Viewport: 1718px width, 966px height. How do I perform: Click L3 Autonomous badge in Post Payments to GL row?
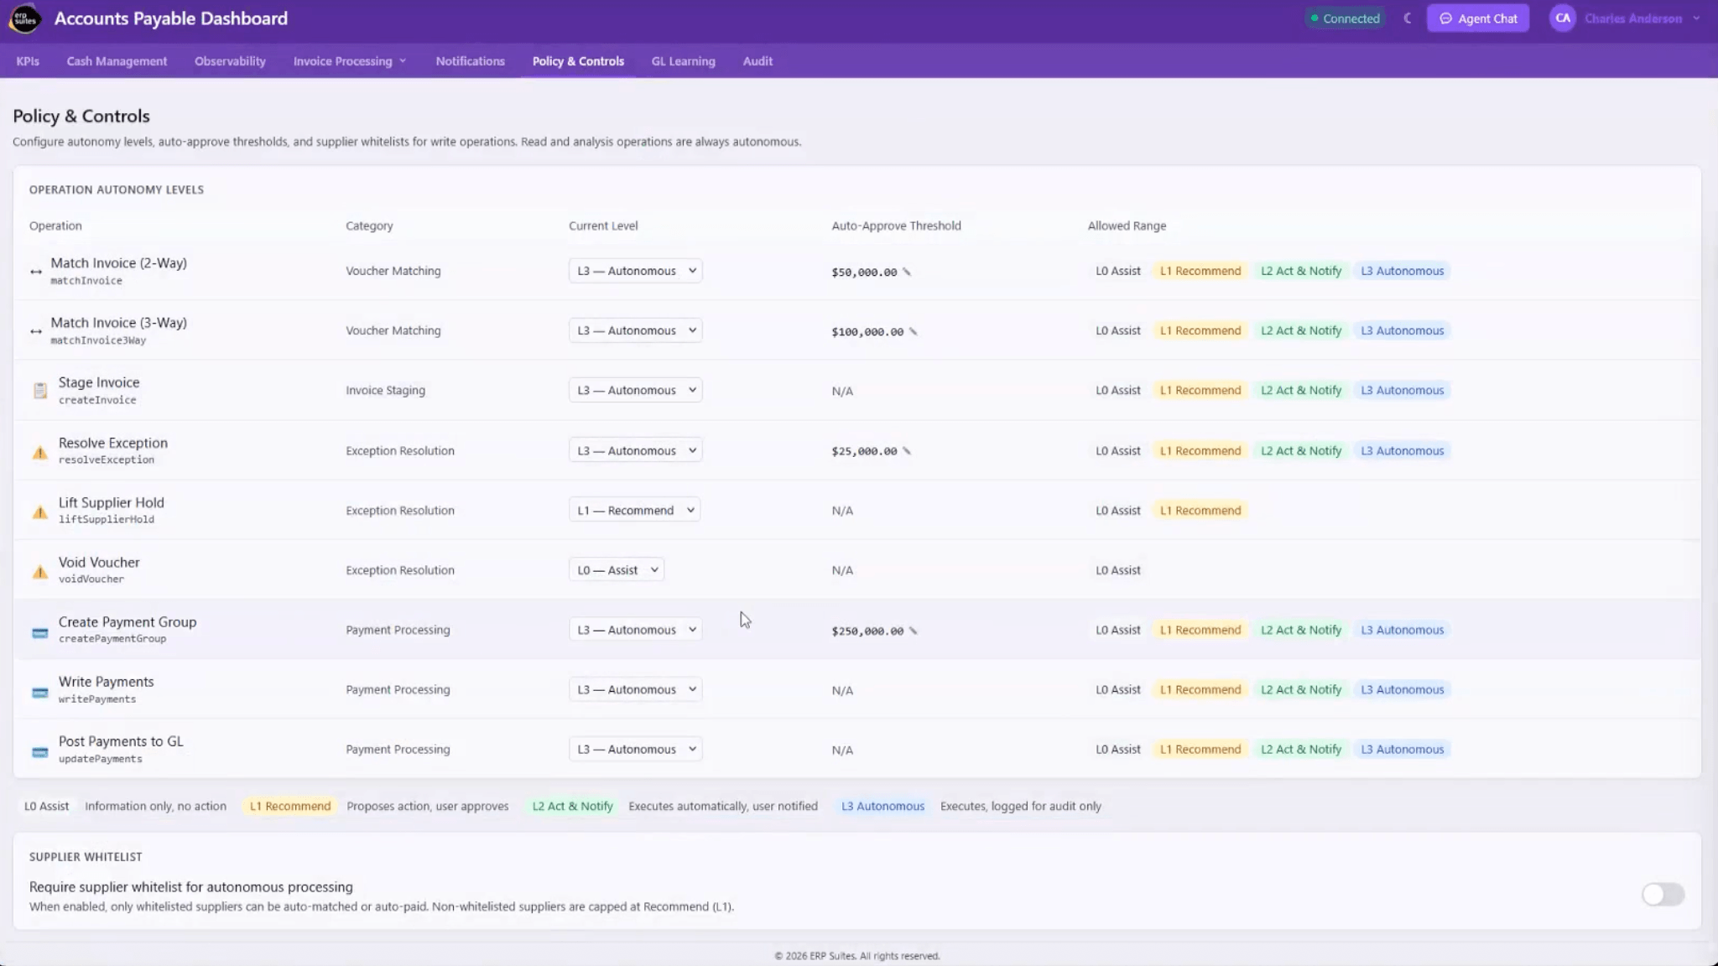(x=1402, y=749)
